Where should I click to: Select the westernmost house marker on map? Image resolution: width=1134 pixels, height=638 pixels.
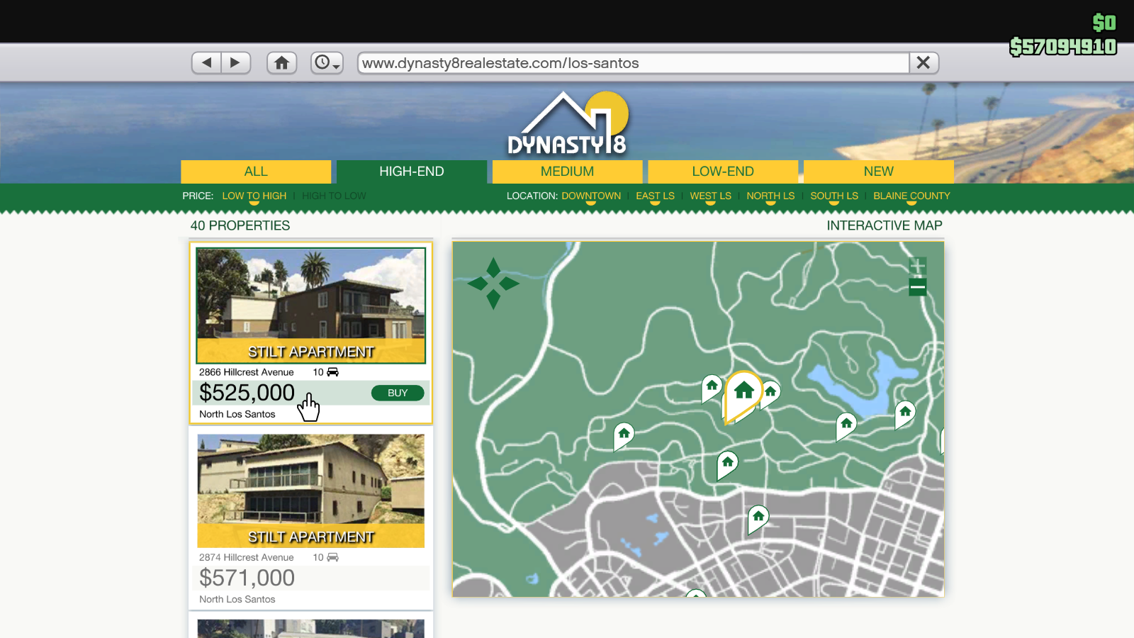click(624, 435)
